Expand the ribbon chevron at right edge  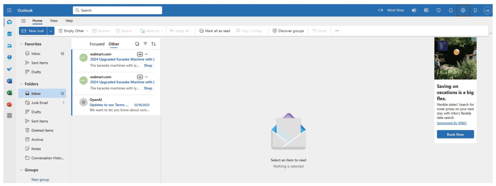click(491, 33)
